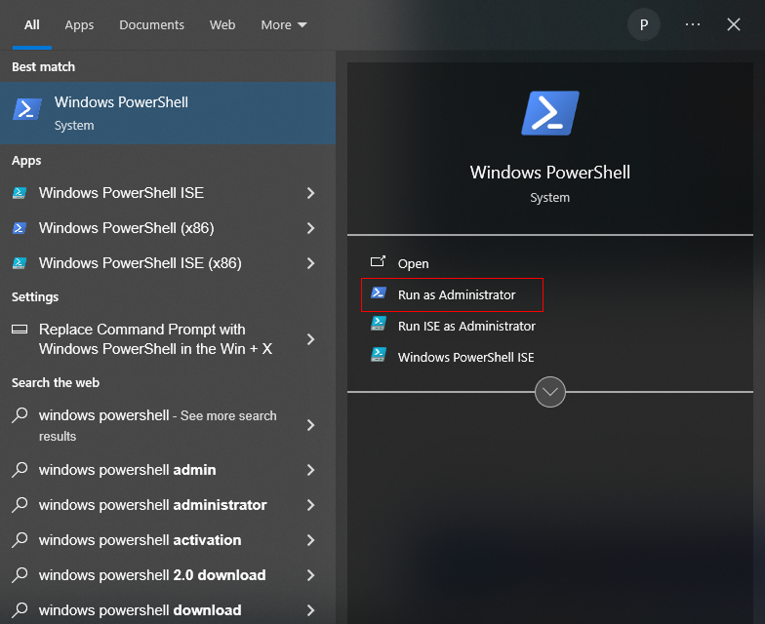Switch to the All search tab

click(x=31, y=25)
